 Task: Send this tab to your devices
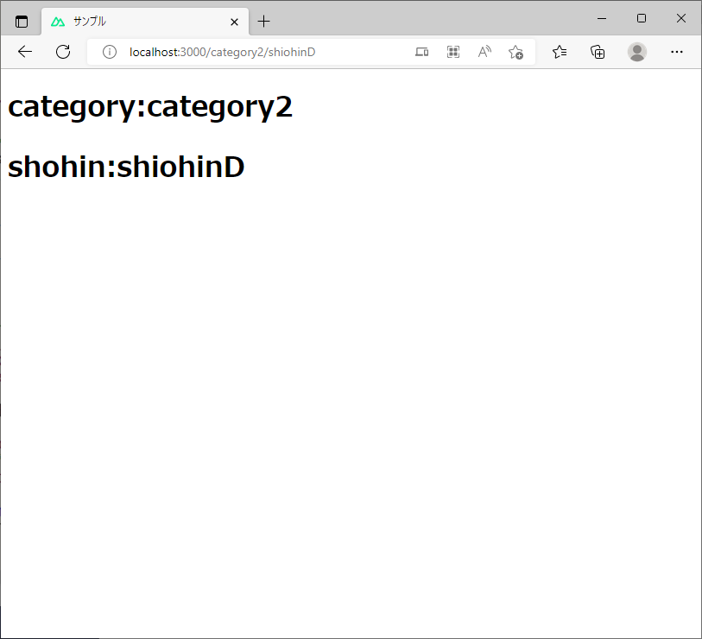tap(421, 52)
